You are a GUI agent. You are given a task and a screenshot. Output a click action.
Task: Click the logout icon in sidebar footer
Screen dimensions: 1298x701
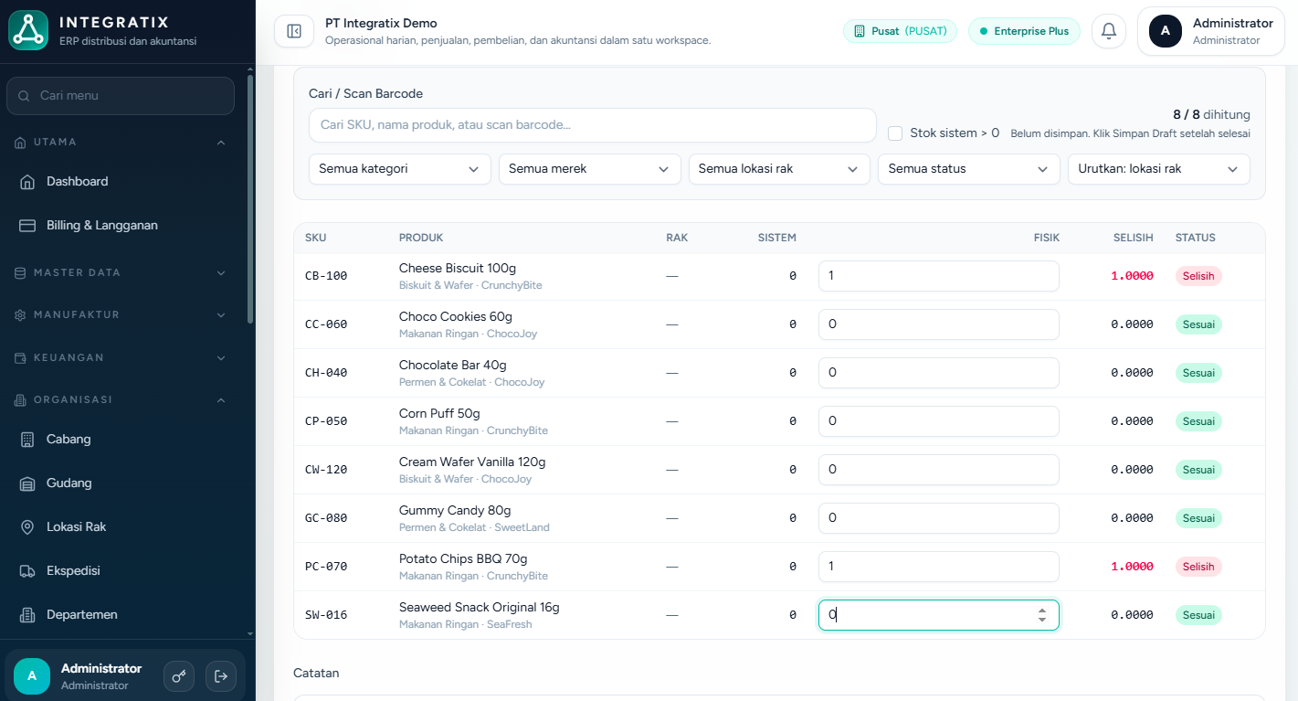point(221,676)
